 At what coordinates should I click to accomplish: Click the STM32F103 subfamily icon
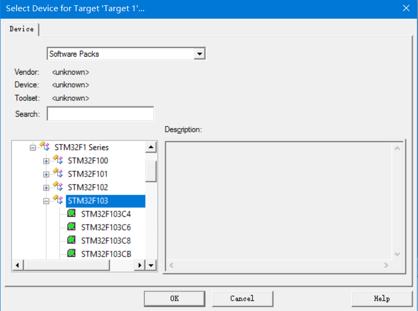(58, 200)
